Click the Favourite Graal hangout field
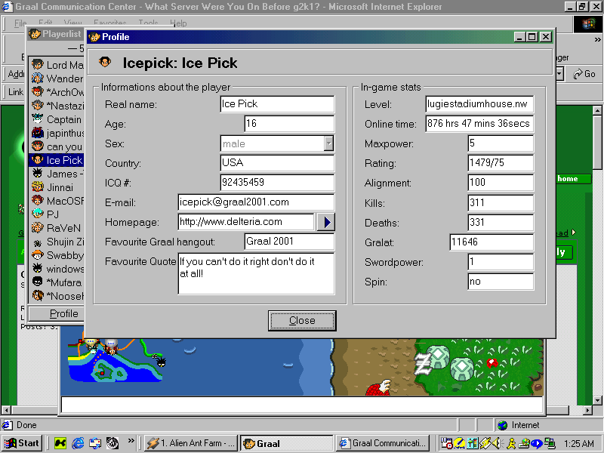This screenshot has width=604, height=453. click(289, 242)
